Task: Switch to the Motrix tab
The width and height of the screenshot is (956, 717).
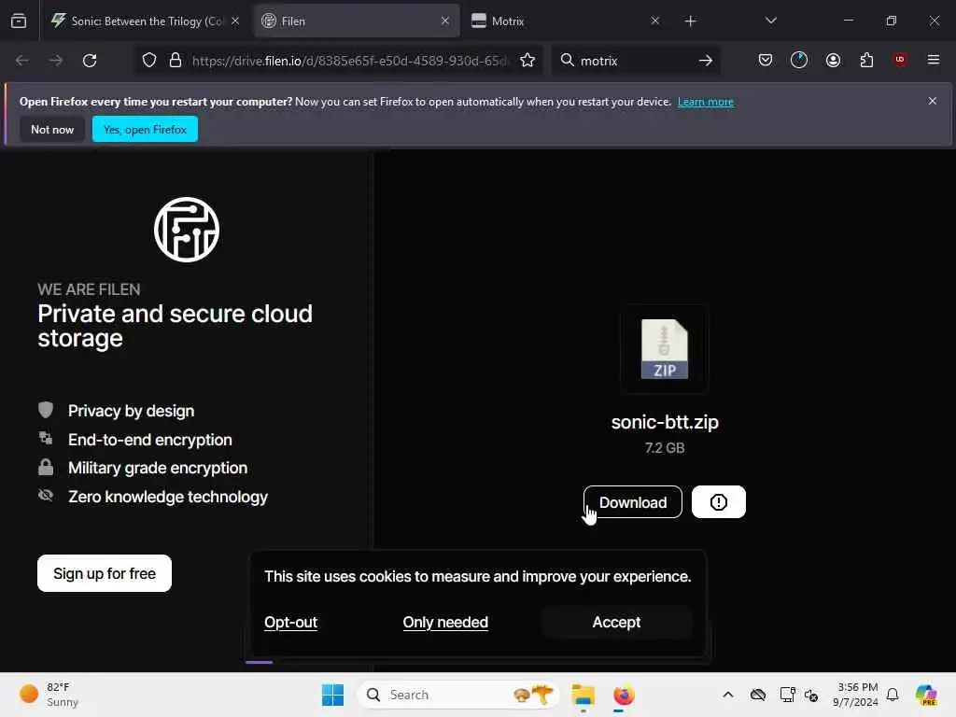Action: tap(566, 21)
